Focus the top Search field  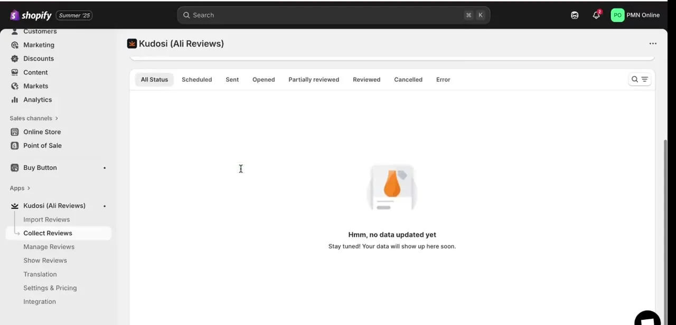click(334, 15)
